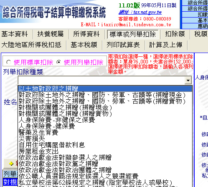Screen dimensions: 208x187
Task: Go to the 所得資料 tab
Action: pos(86,34)
